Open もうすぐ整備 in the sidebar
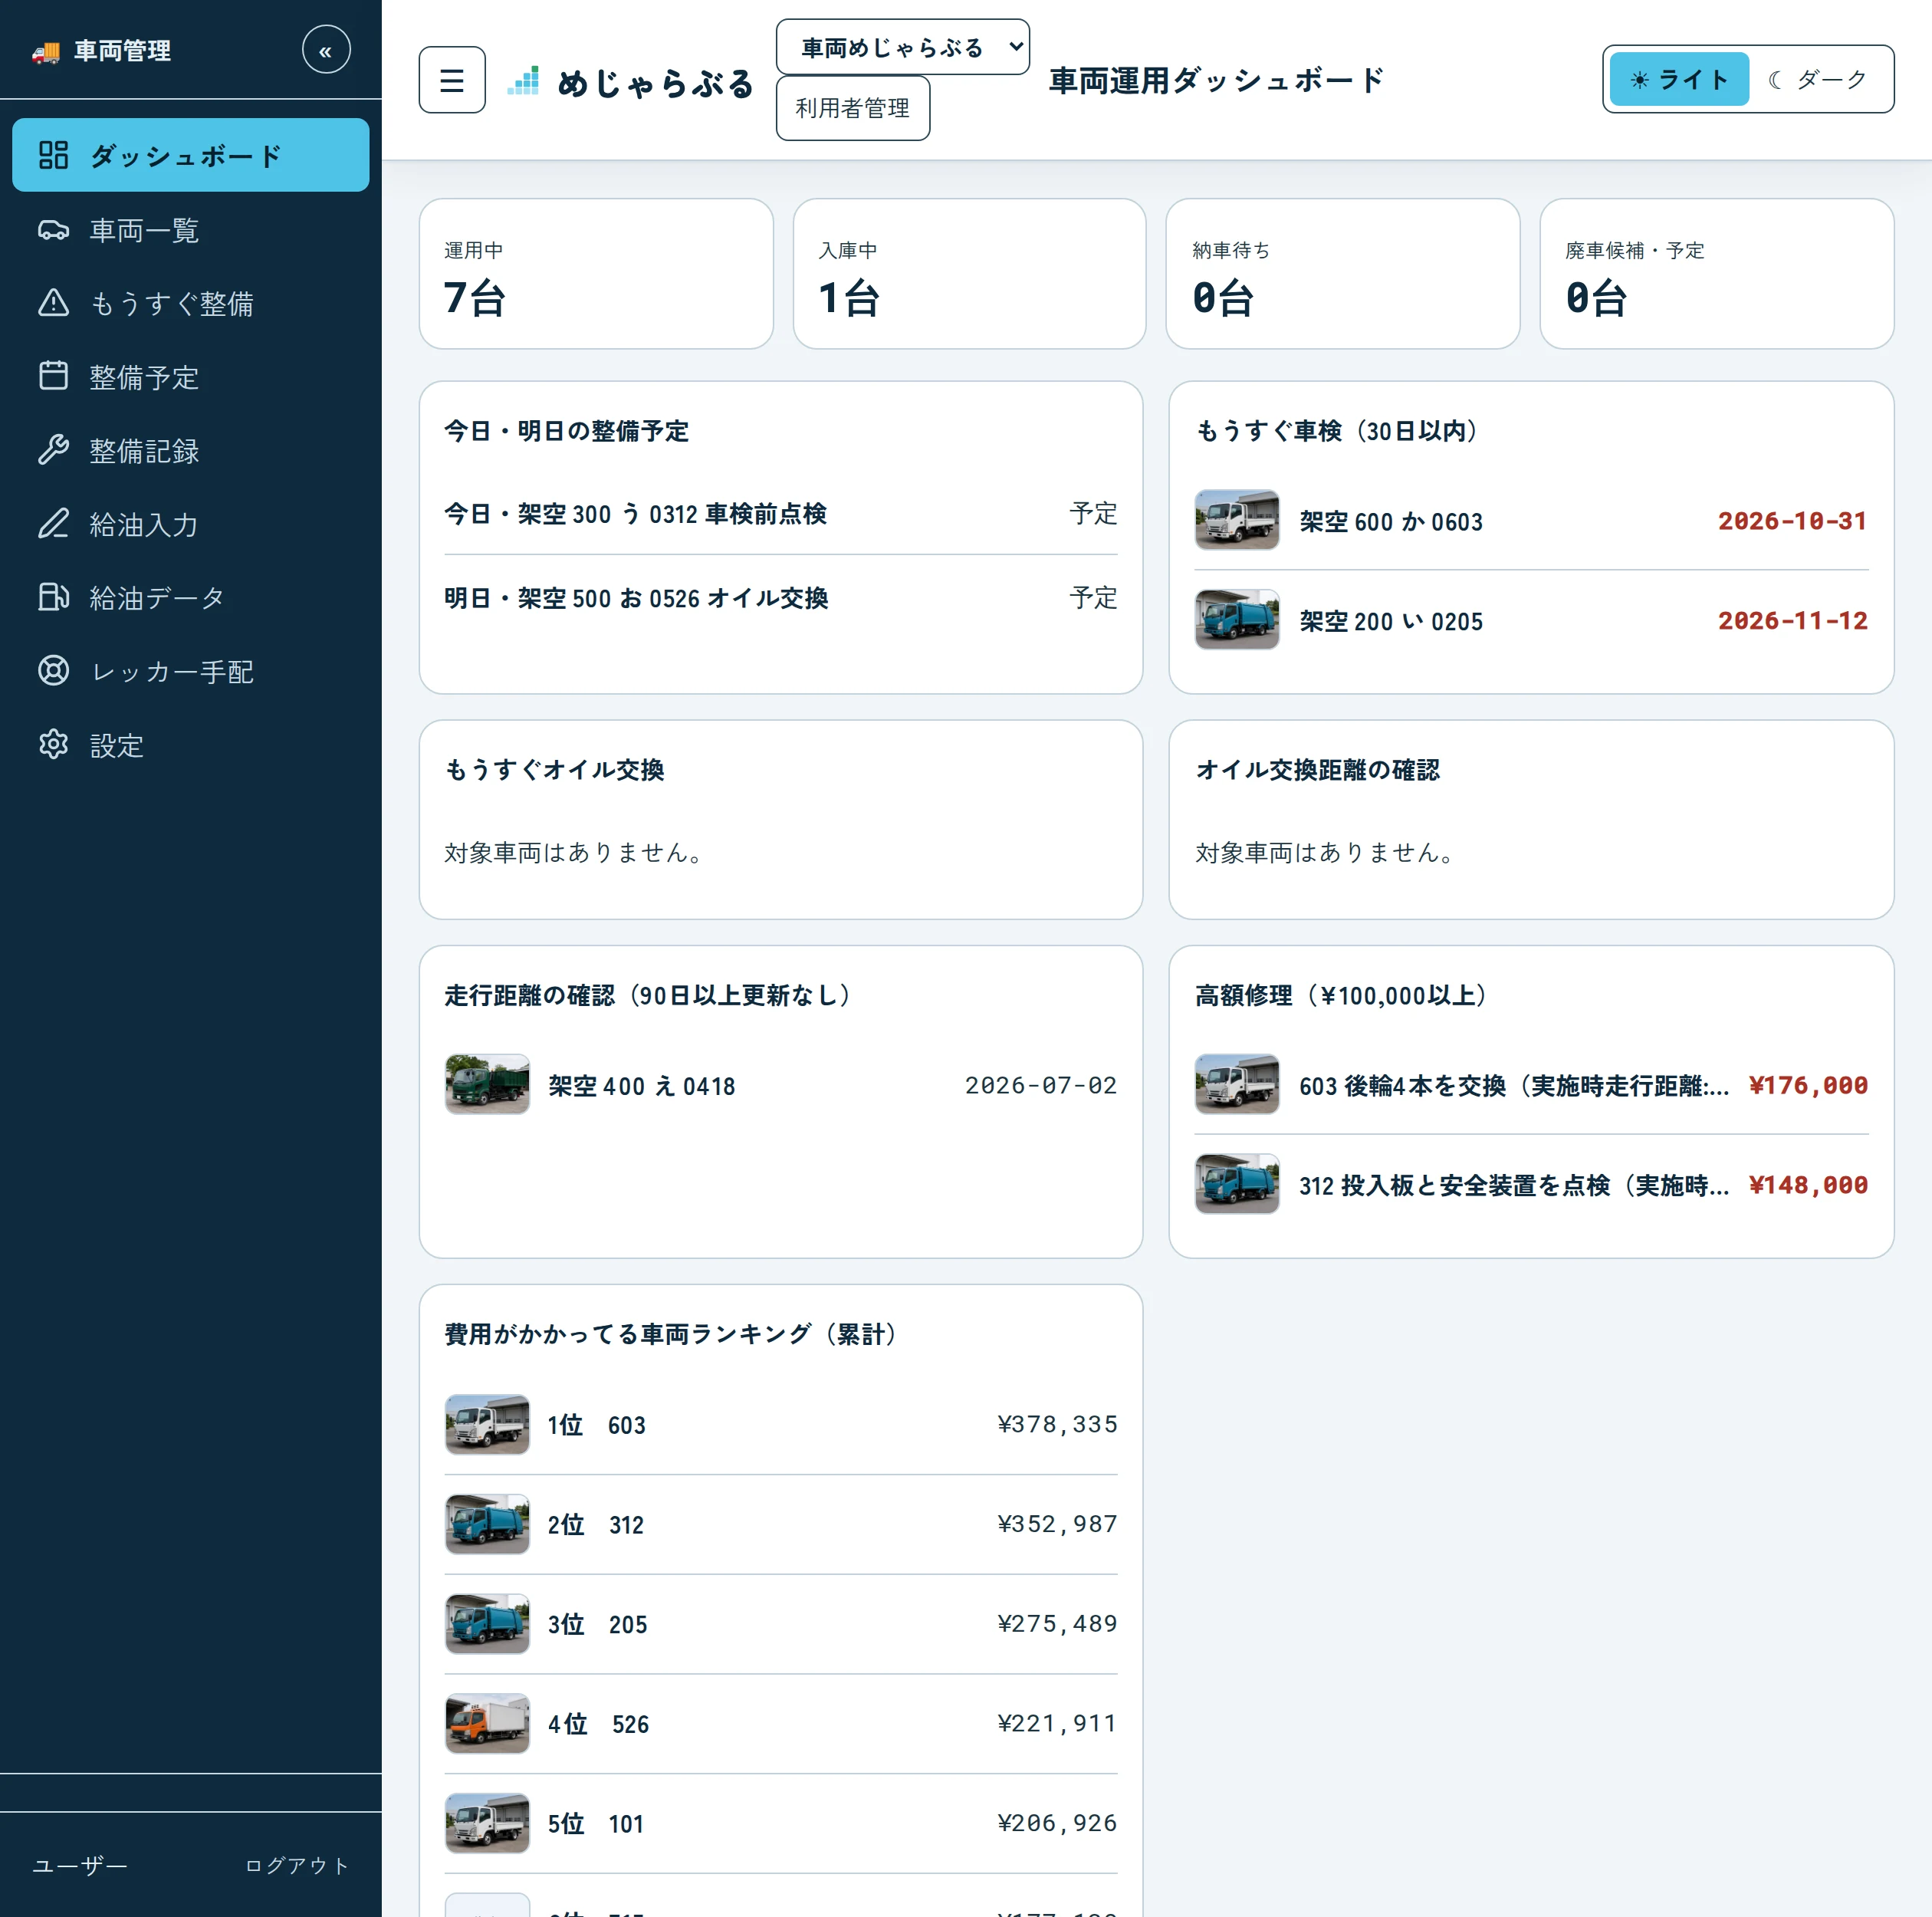This screenshot has height=1917, width=1932. tap(191, 303)
